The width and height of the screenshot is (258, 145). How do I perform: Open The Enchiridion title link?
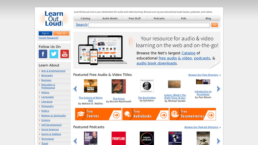(x=147, y=98)
